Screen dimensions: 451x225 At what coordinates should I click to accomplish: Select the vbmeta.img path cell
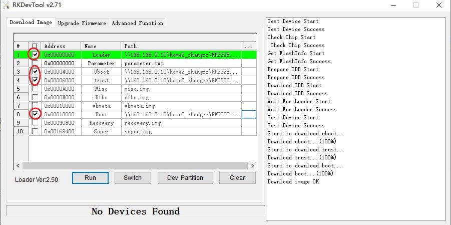pos(181,106)
